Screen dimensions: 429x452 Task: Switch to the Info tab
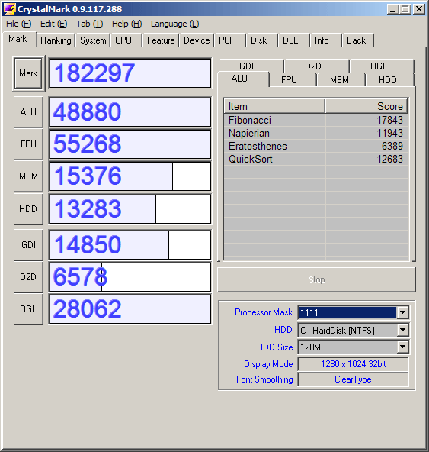pos(325,40)
